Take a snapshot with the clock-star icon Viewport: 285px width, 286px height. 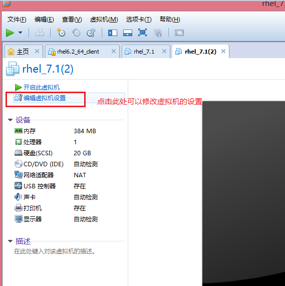pos(61,33)
